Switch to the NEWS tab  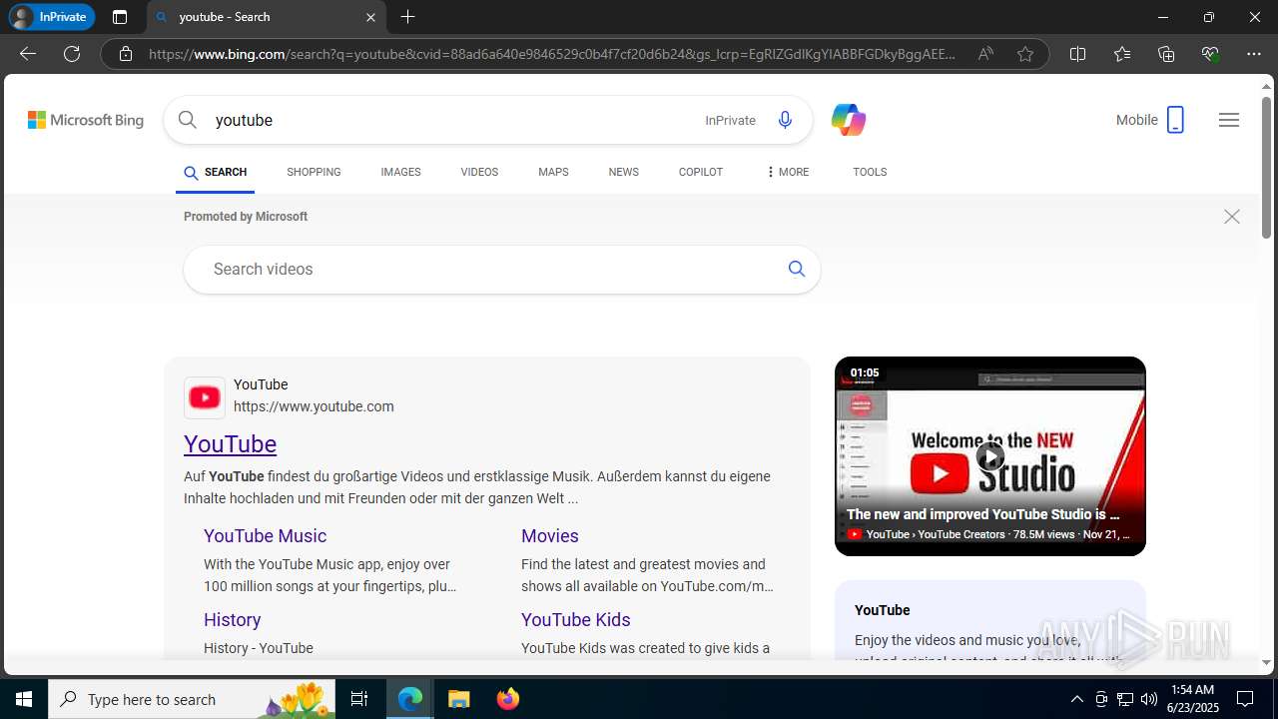(623, 172)
